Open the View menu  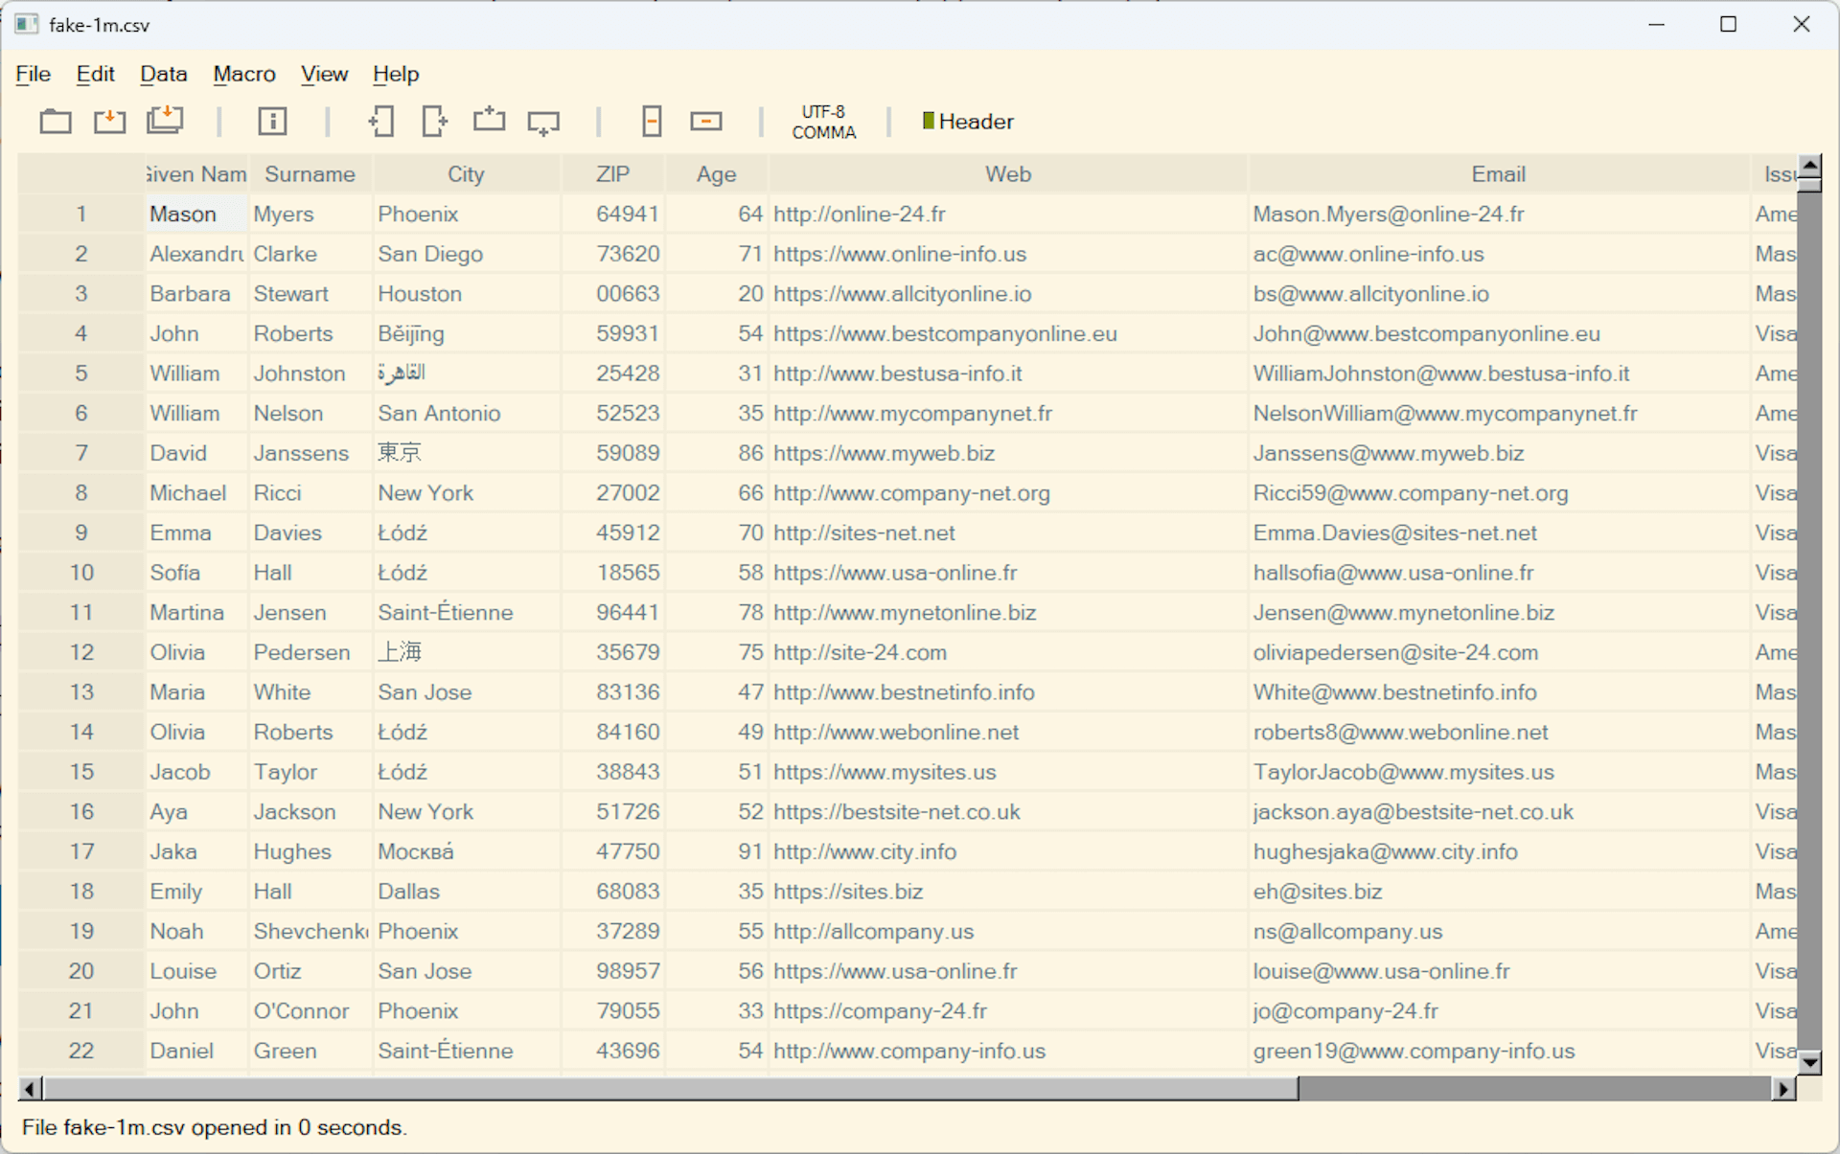pos(324,74)
